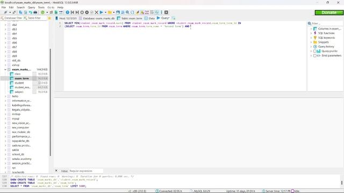Click the blue Run query play icon

pyautogui.click(x=102, y=12)
